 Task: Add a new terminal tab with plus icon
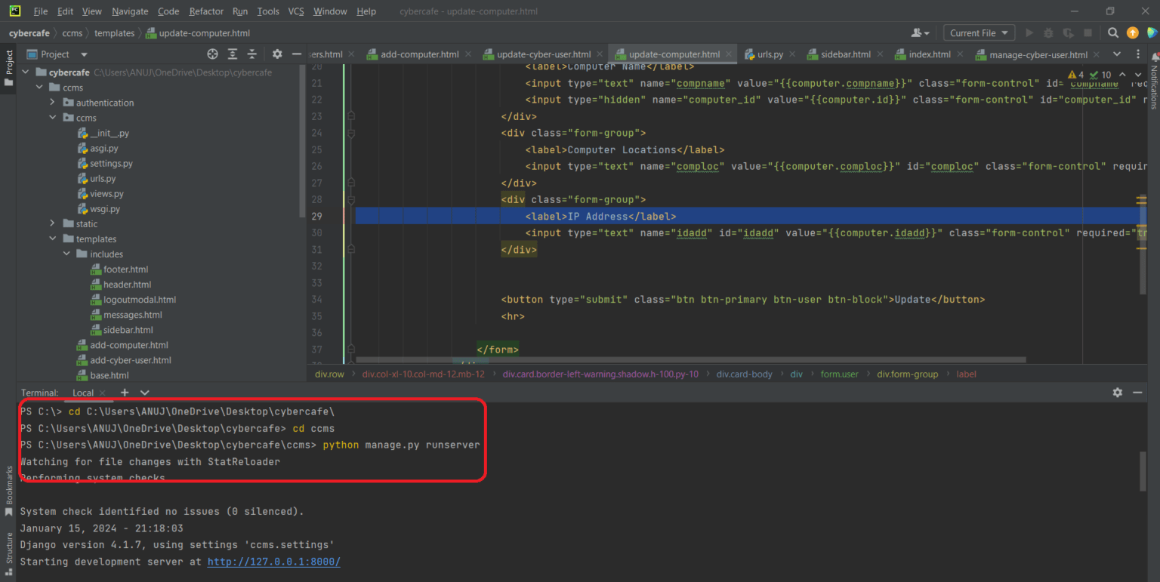pos(125,393)
